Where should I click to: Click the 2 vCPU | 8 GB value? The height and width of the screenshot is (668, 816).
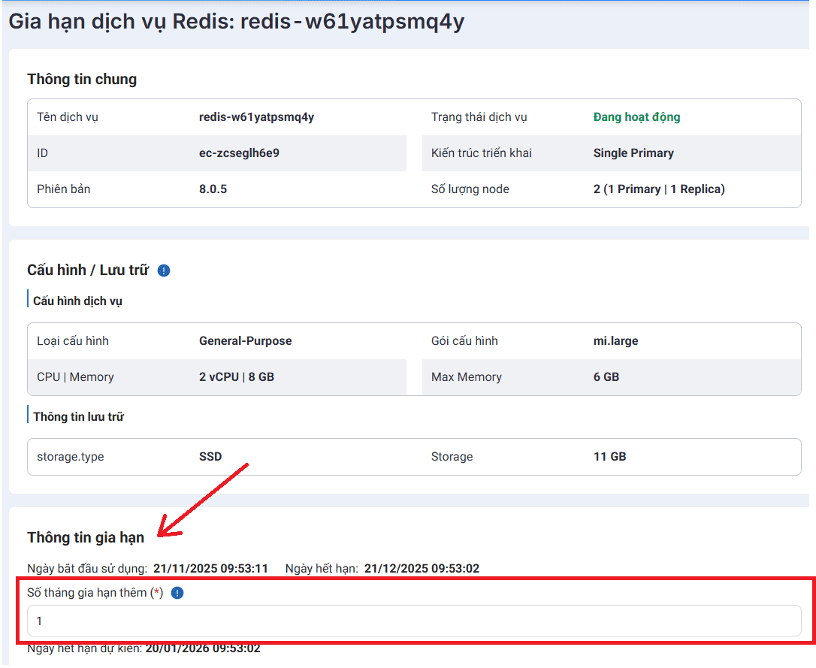coord(236,377)
